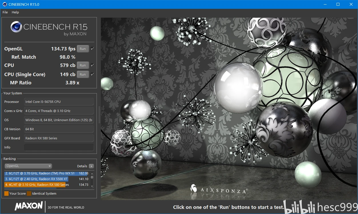Open the ranking Details arrow button
Viewport: 358px width, 214px height.
(x=91, y=166)
